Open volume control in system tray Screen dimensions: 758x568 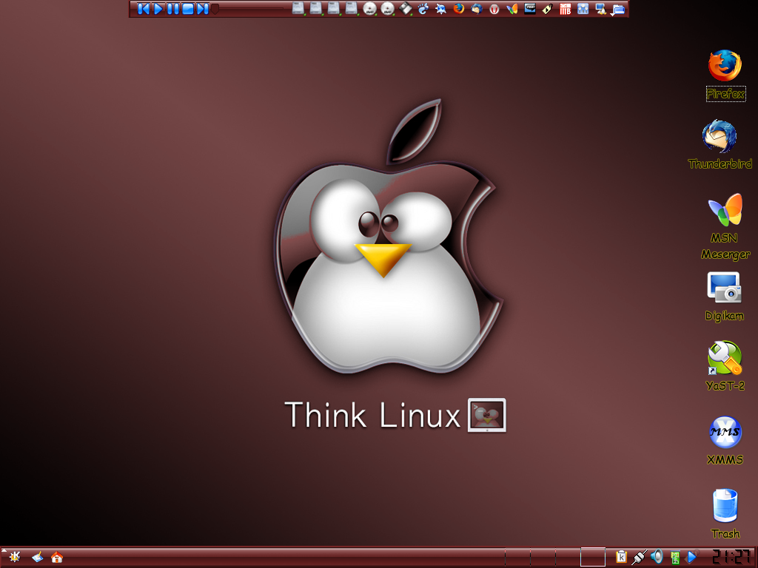[657, 557]
